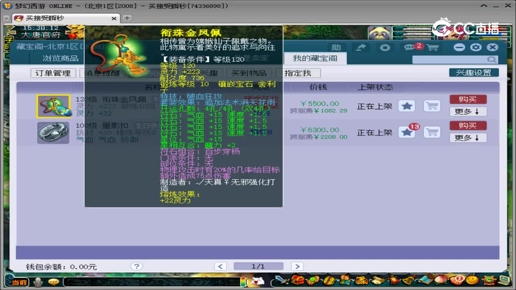
Task: Click the 1/1 page indicator
Action: click(x=258, y=266)
